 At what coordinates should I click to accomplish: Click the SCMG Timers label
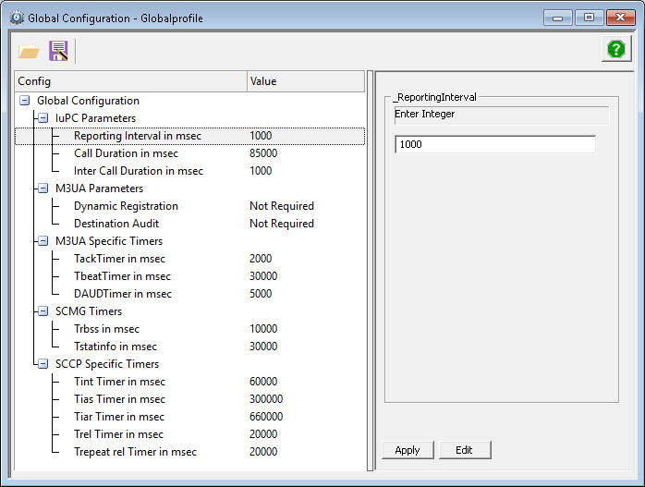tap(89, 311)
